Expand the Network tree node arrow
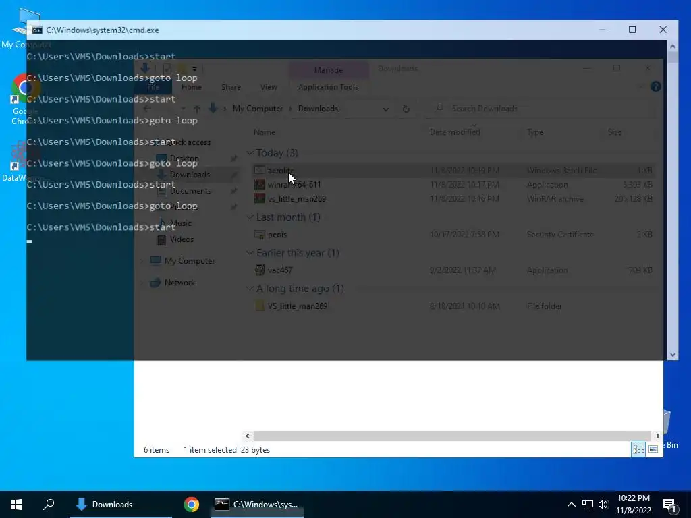This screenshot has height=518, width=691. tap(142, 283)
